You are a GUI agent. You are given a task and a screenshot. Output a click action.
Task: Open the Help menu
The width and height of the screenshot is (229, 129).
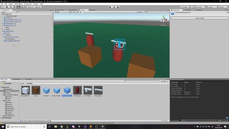coord(42,4)
